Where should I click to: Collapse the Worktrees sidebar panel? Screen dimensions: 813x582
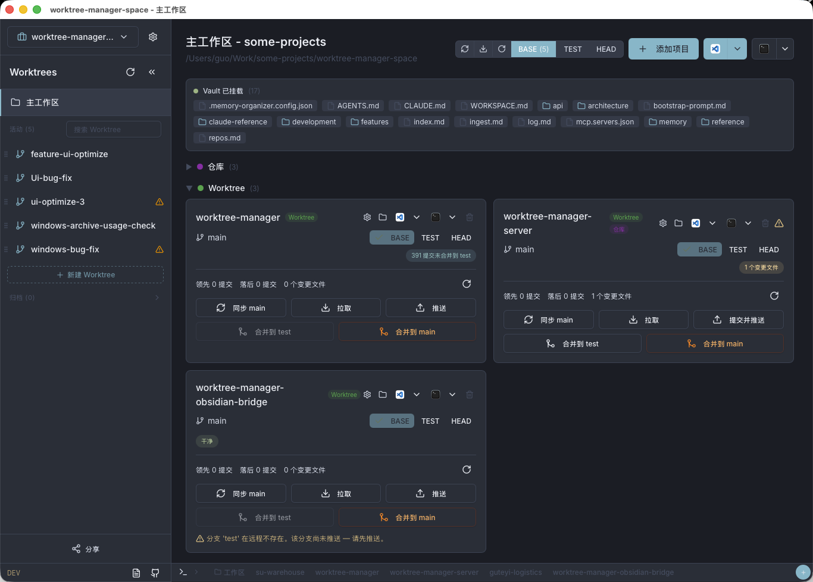(x=152, y=72)
